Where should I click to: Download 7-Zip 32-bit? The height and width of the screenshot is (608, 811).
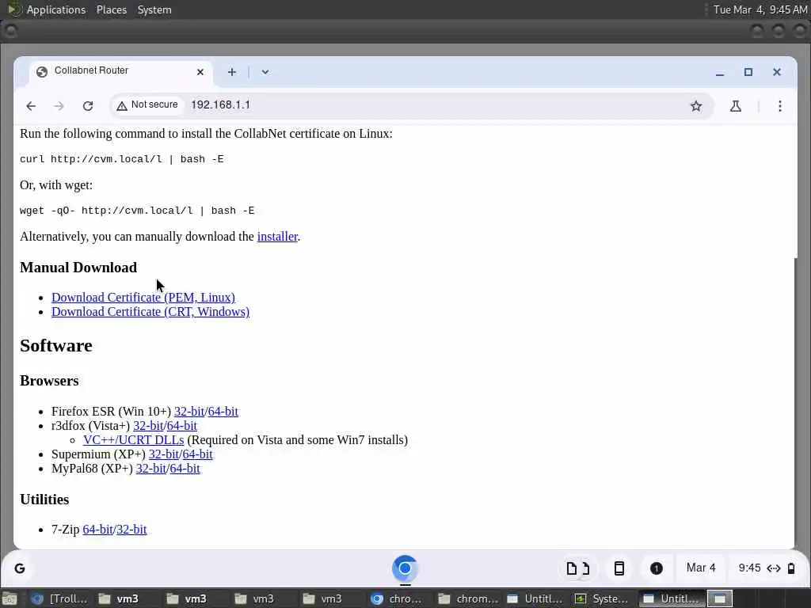tap(131, 530)
